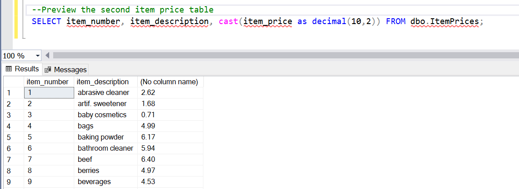Select item_number cell in beef row
The width and height of the screenshot is (519, 189).
tap(49, 160)
